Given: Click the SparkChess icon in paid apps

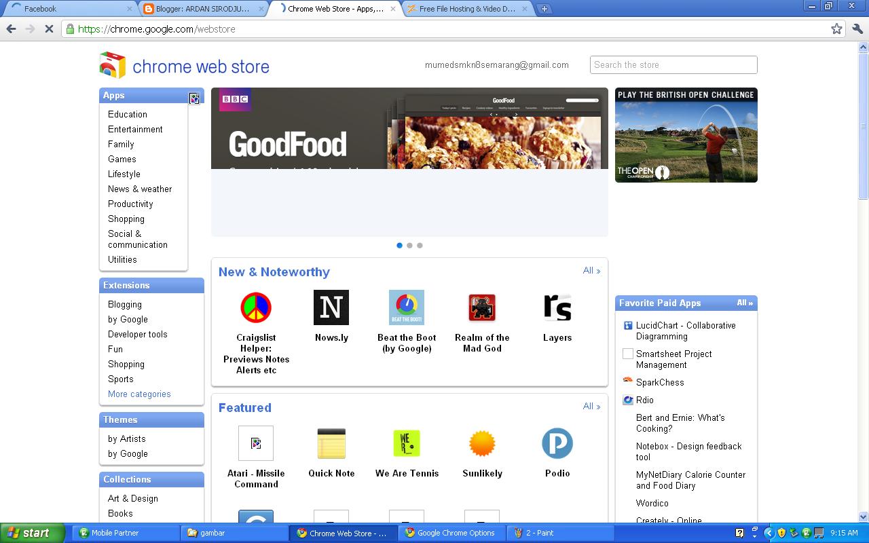Looking at the screenshot, I should pyautogui.click(x=628, y=381).
